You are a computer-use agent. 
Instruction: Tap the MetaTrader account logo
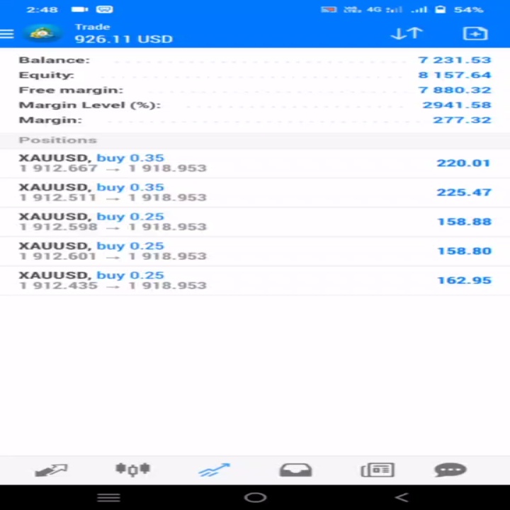point(41,33)
